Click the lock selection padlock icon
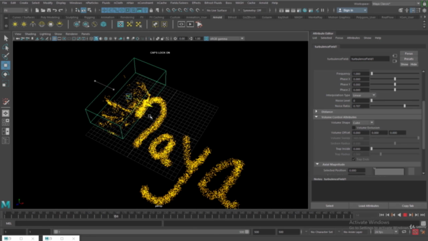The width and height of the screenshot is (428, 241). tap(151, 11)
